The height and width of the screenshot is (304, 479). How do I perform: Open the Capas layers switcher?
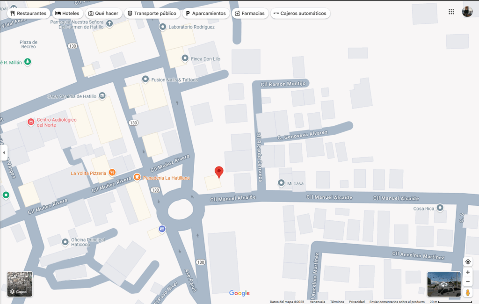(x=20, y=284)
